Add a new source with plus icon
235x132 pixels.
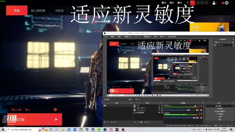(135, 122)
